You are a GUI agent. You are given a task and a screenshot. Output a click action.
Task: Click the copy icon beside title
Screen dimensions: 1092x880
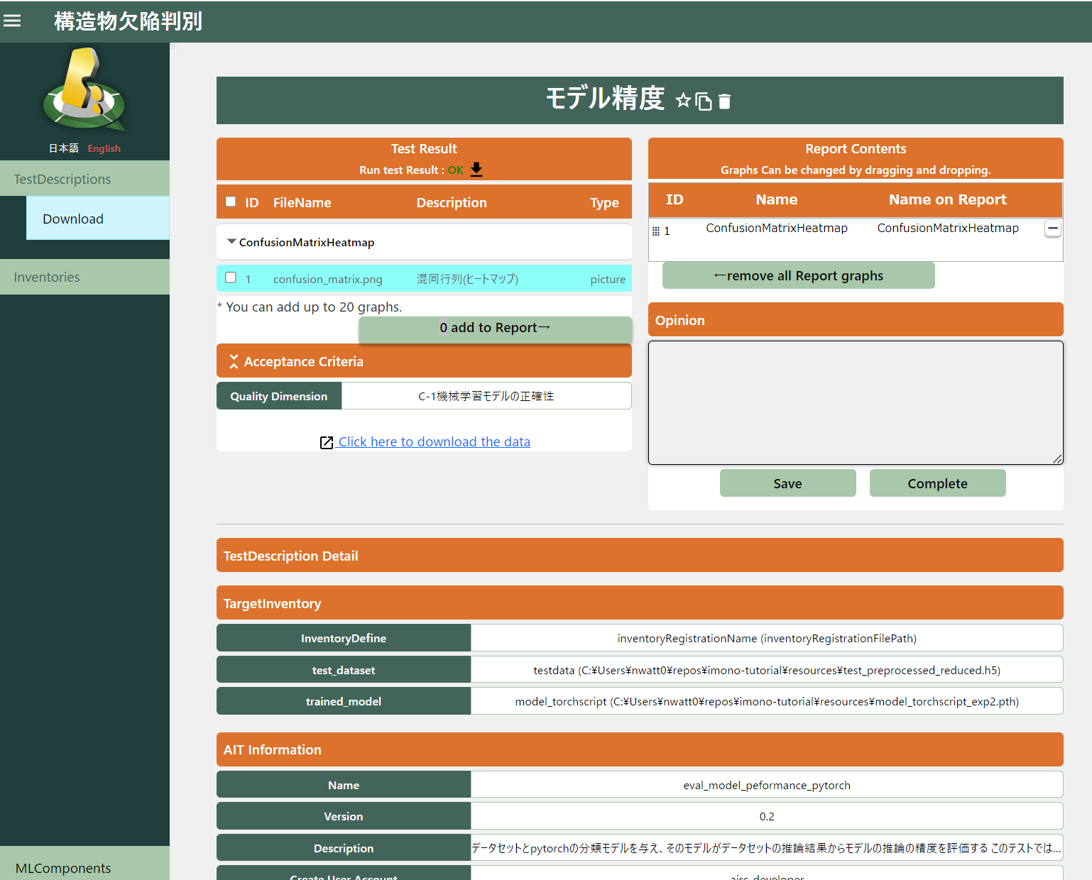704,101
